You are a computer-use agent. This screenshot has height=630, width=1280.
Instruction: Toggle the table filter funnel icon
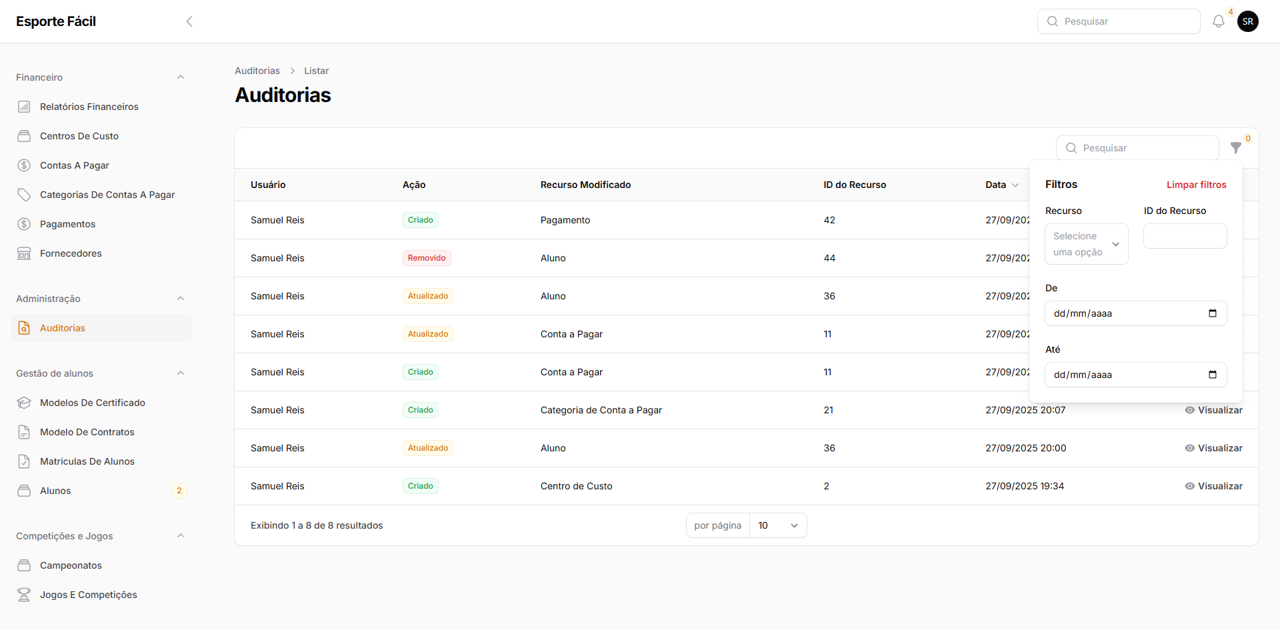pyautogui.click(x=1235, y=148)
